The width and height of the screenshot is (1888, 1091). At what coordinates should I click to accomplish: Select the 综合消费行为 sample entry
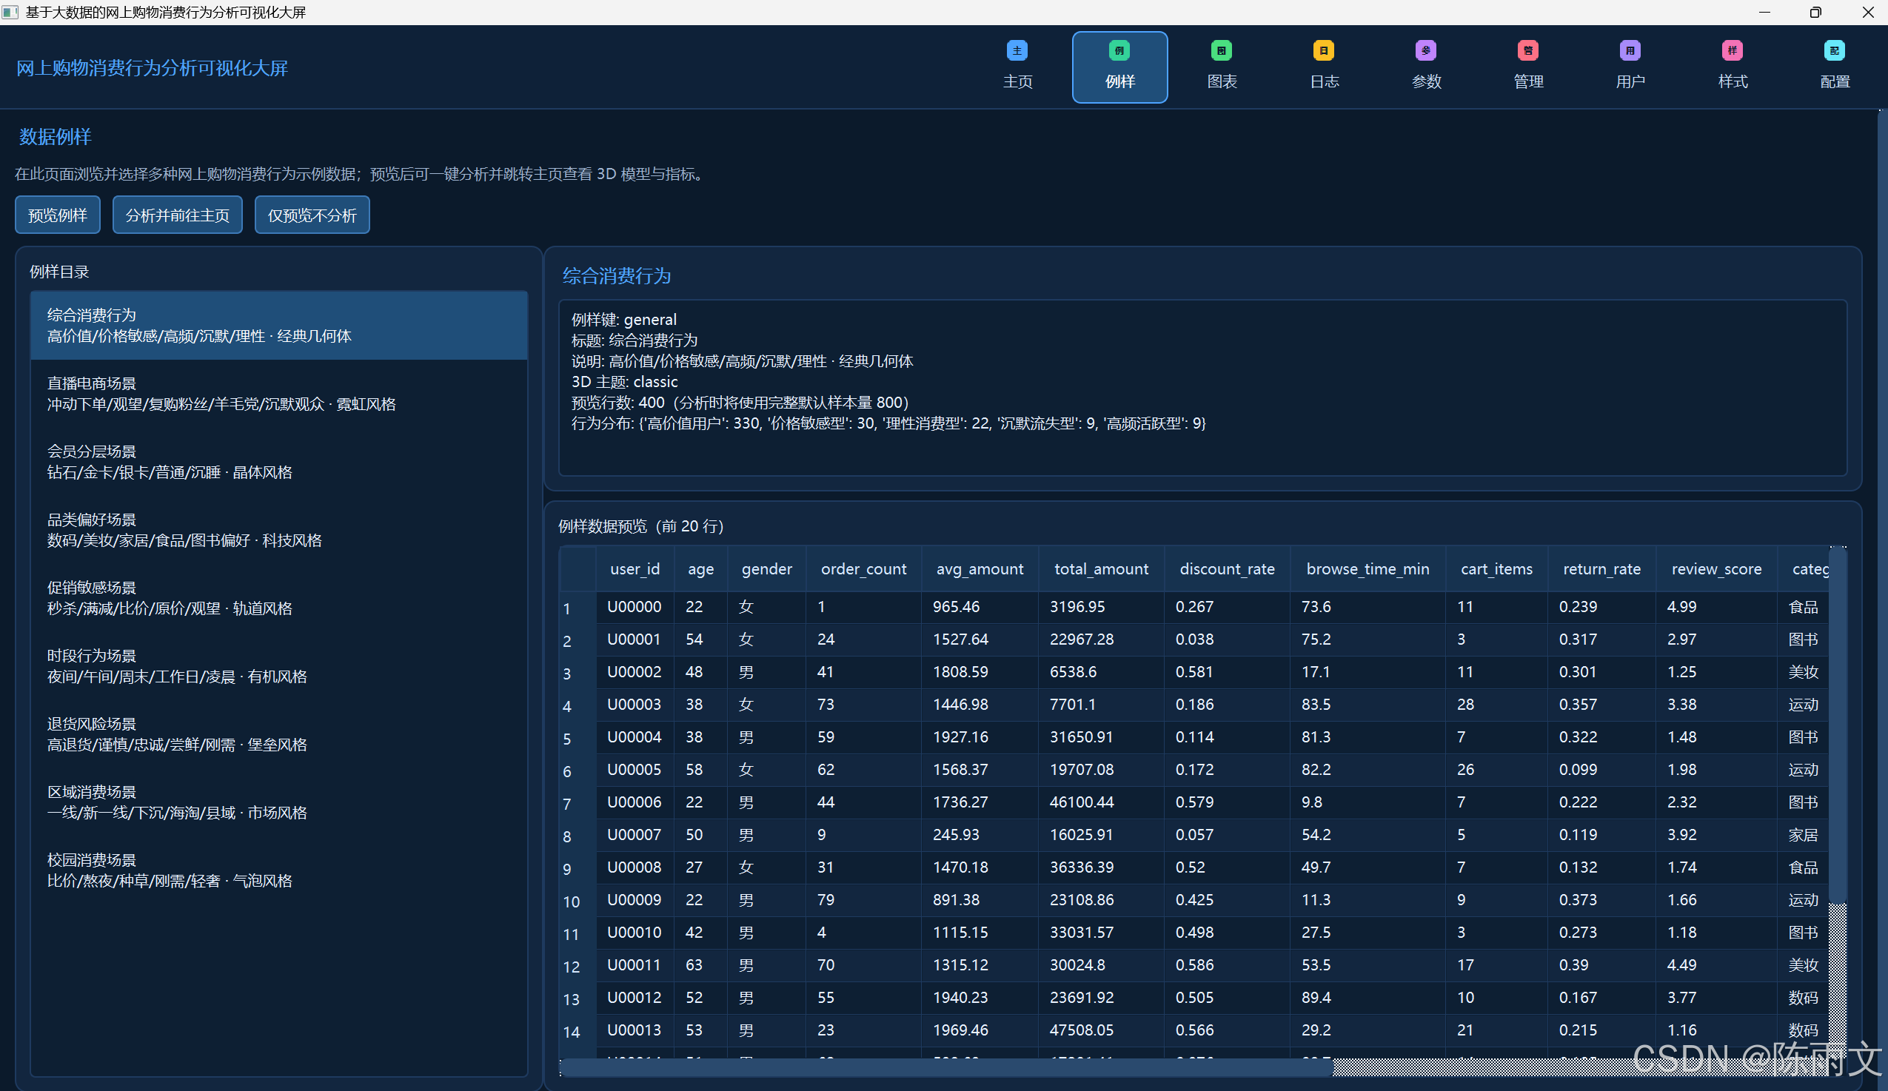click(278, 326)
